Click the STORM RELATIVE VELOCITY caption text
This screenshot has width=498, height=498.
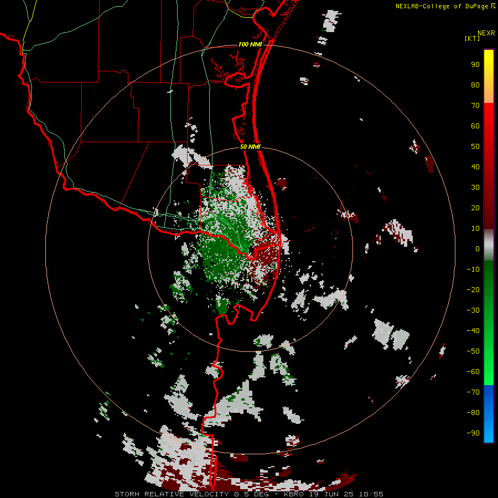click(172, 494)
